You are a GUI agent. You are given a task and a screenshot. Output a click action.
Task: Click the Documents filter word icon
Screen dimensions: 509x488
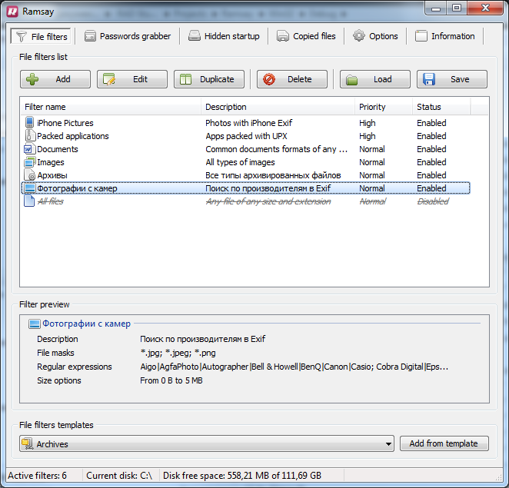click(x=28, y=149)
